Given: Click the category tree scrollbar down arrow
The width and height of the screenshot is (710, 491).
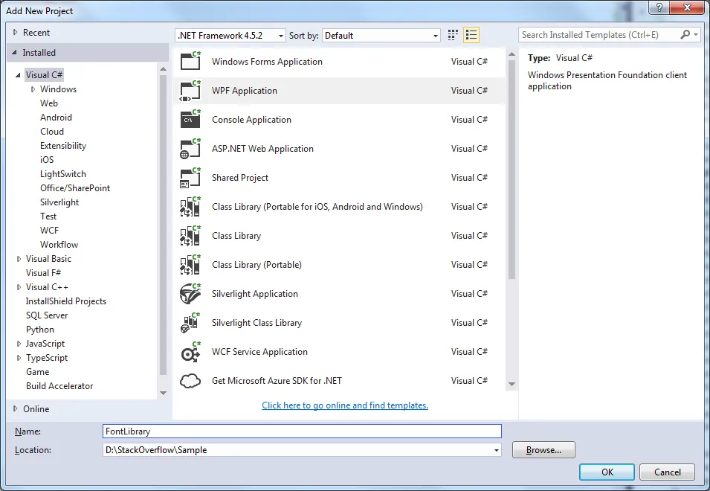Looking at the screenshot, I should (163, 393).
